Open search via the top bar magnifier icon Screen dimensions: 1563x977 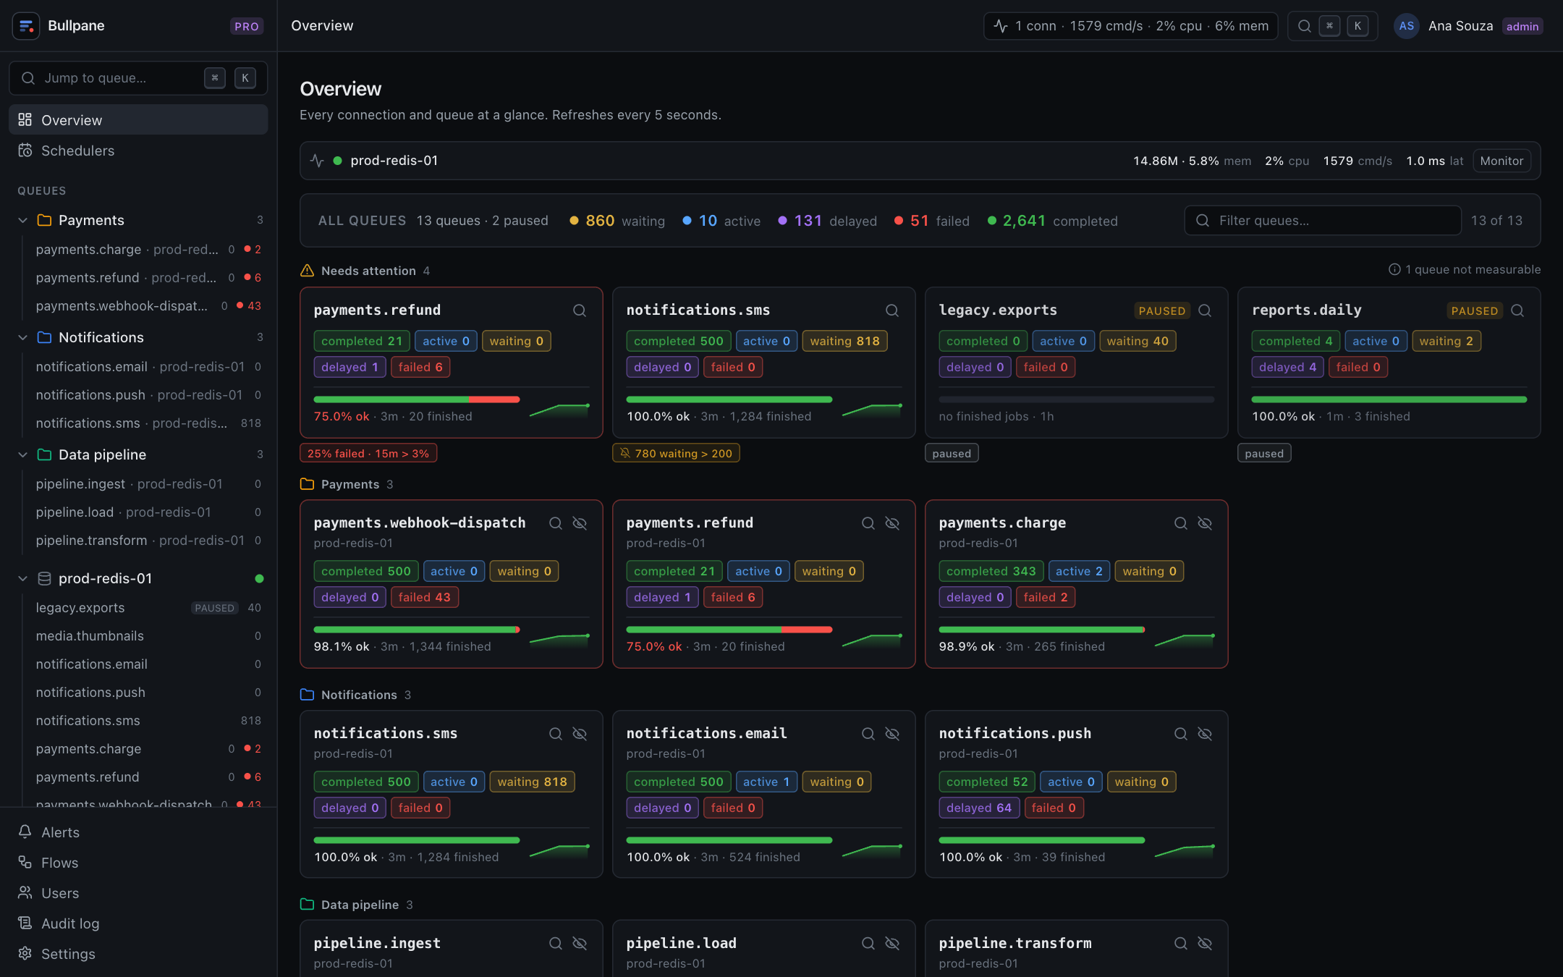1304,26
